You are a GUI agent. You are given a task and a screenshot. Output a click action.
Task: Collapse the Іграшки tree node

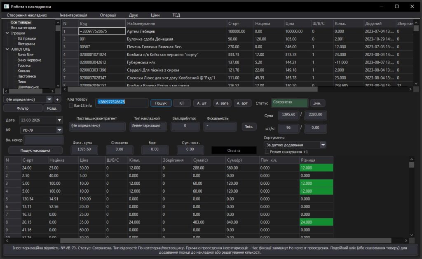point(7,33)
